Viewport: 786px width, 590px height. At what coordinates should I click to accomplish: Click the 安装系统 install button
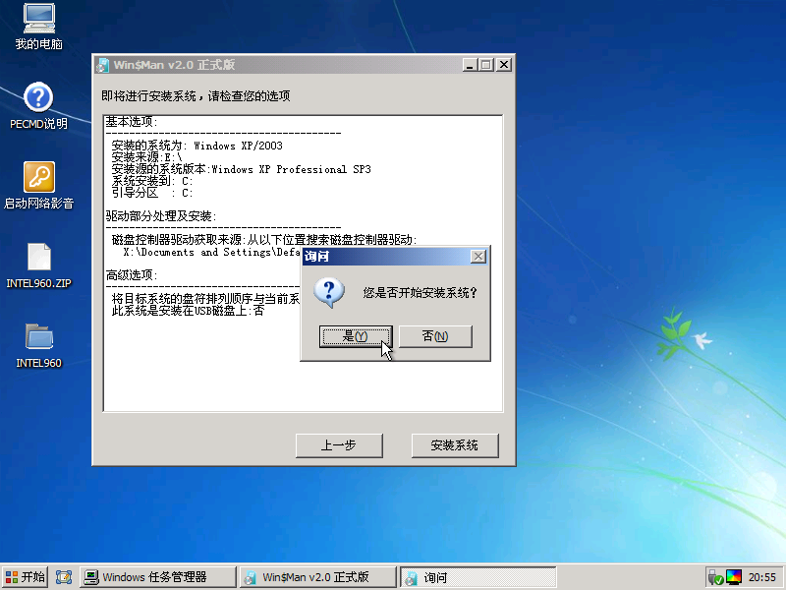[455, 445]
